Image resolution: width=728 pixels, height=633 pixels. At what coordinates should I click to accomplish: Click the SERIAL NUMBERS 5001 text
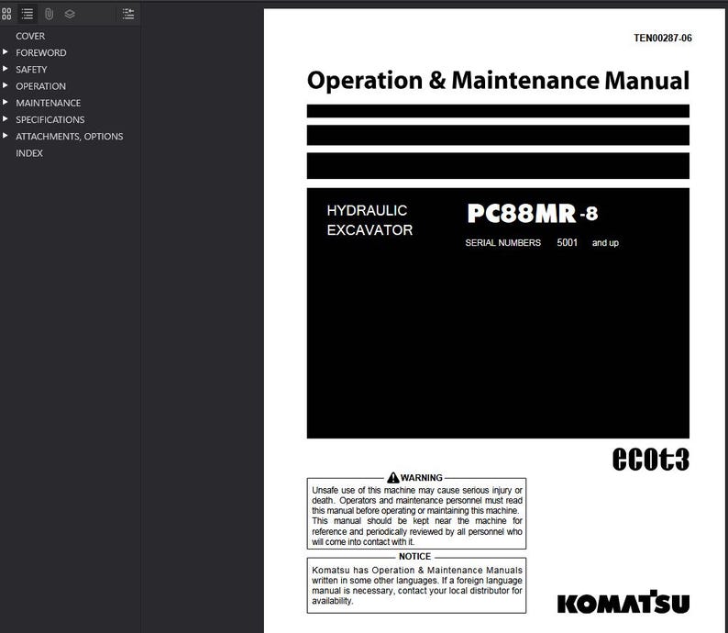[x=521, y=242]
